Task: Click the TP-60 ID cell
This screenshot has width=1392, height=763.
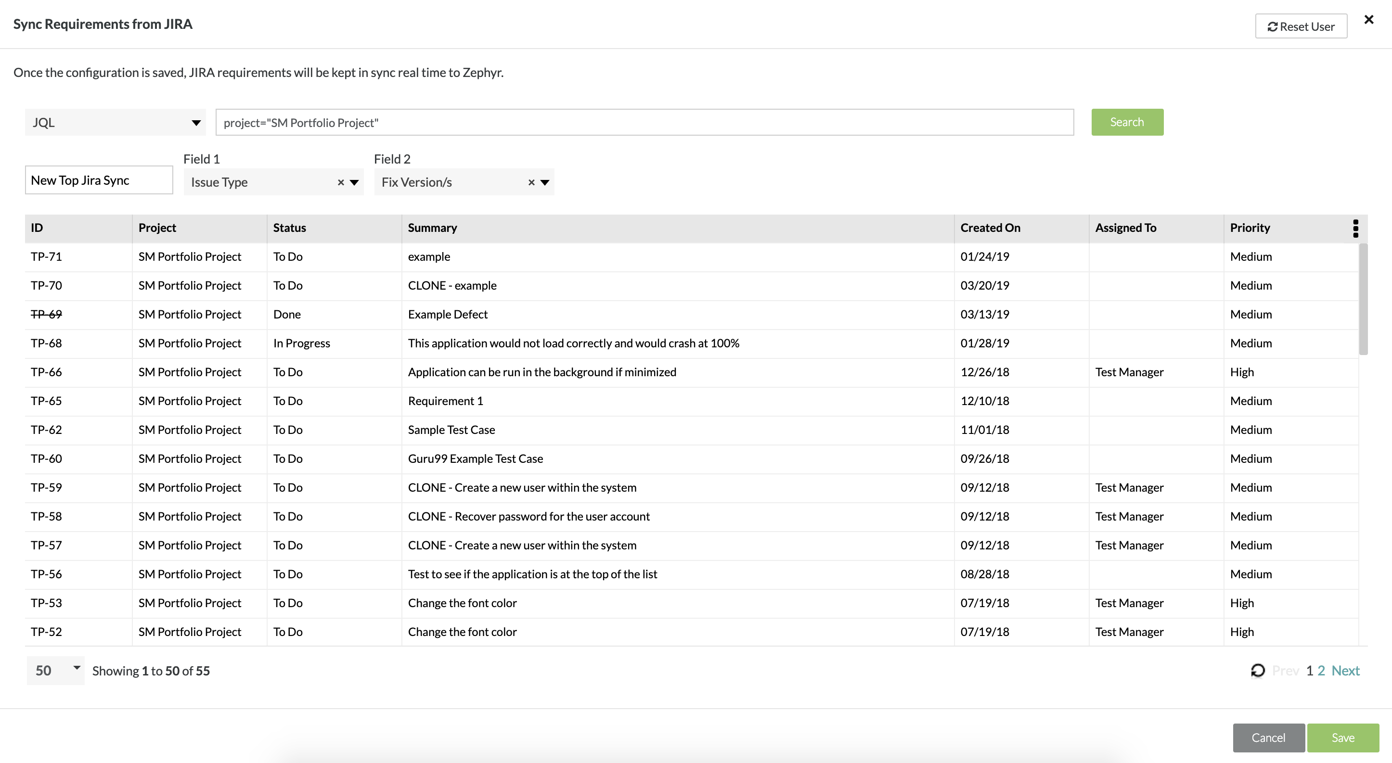Action: [78, 459]
